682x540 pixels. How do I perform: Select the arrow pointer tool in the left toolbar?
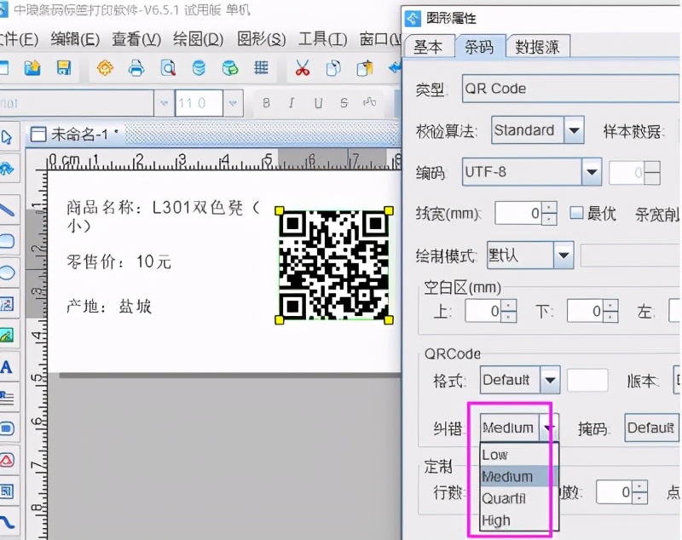coord(8,138)
